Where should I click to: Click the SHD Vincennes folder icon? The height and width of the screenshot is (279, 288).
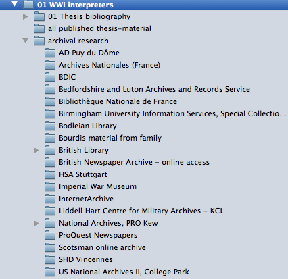(50, 259)
